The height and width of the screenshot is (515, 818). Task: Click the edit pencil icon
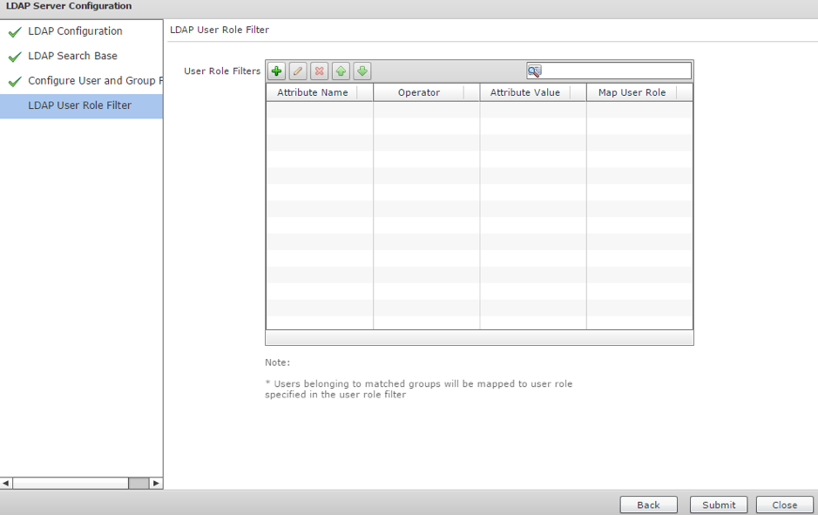tap(298, 71)
